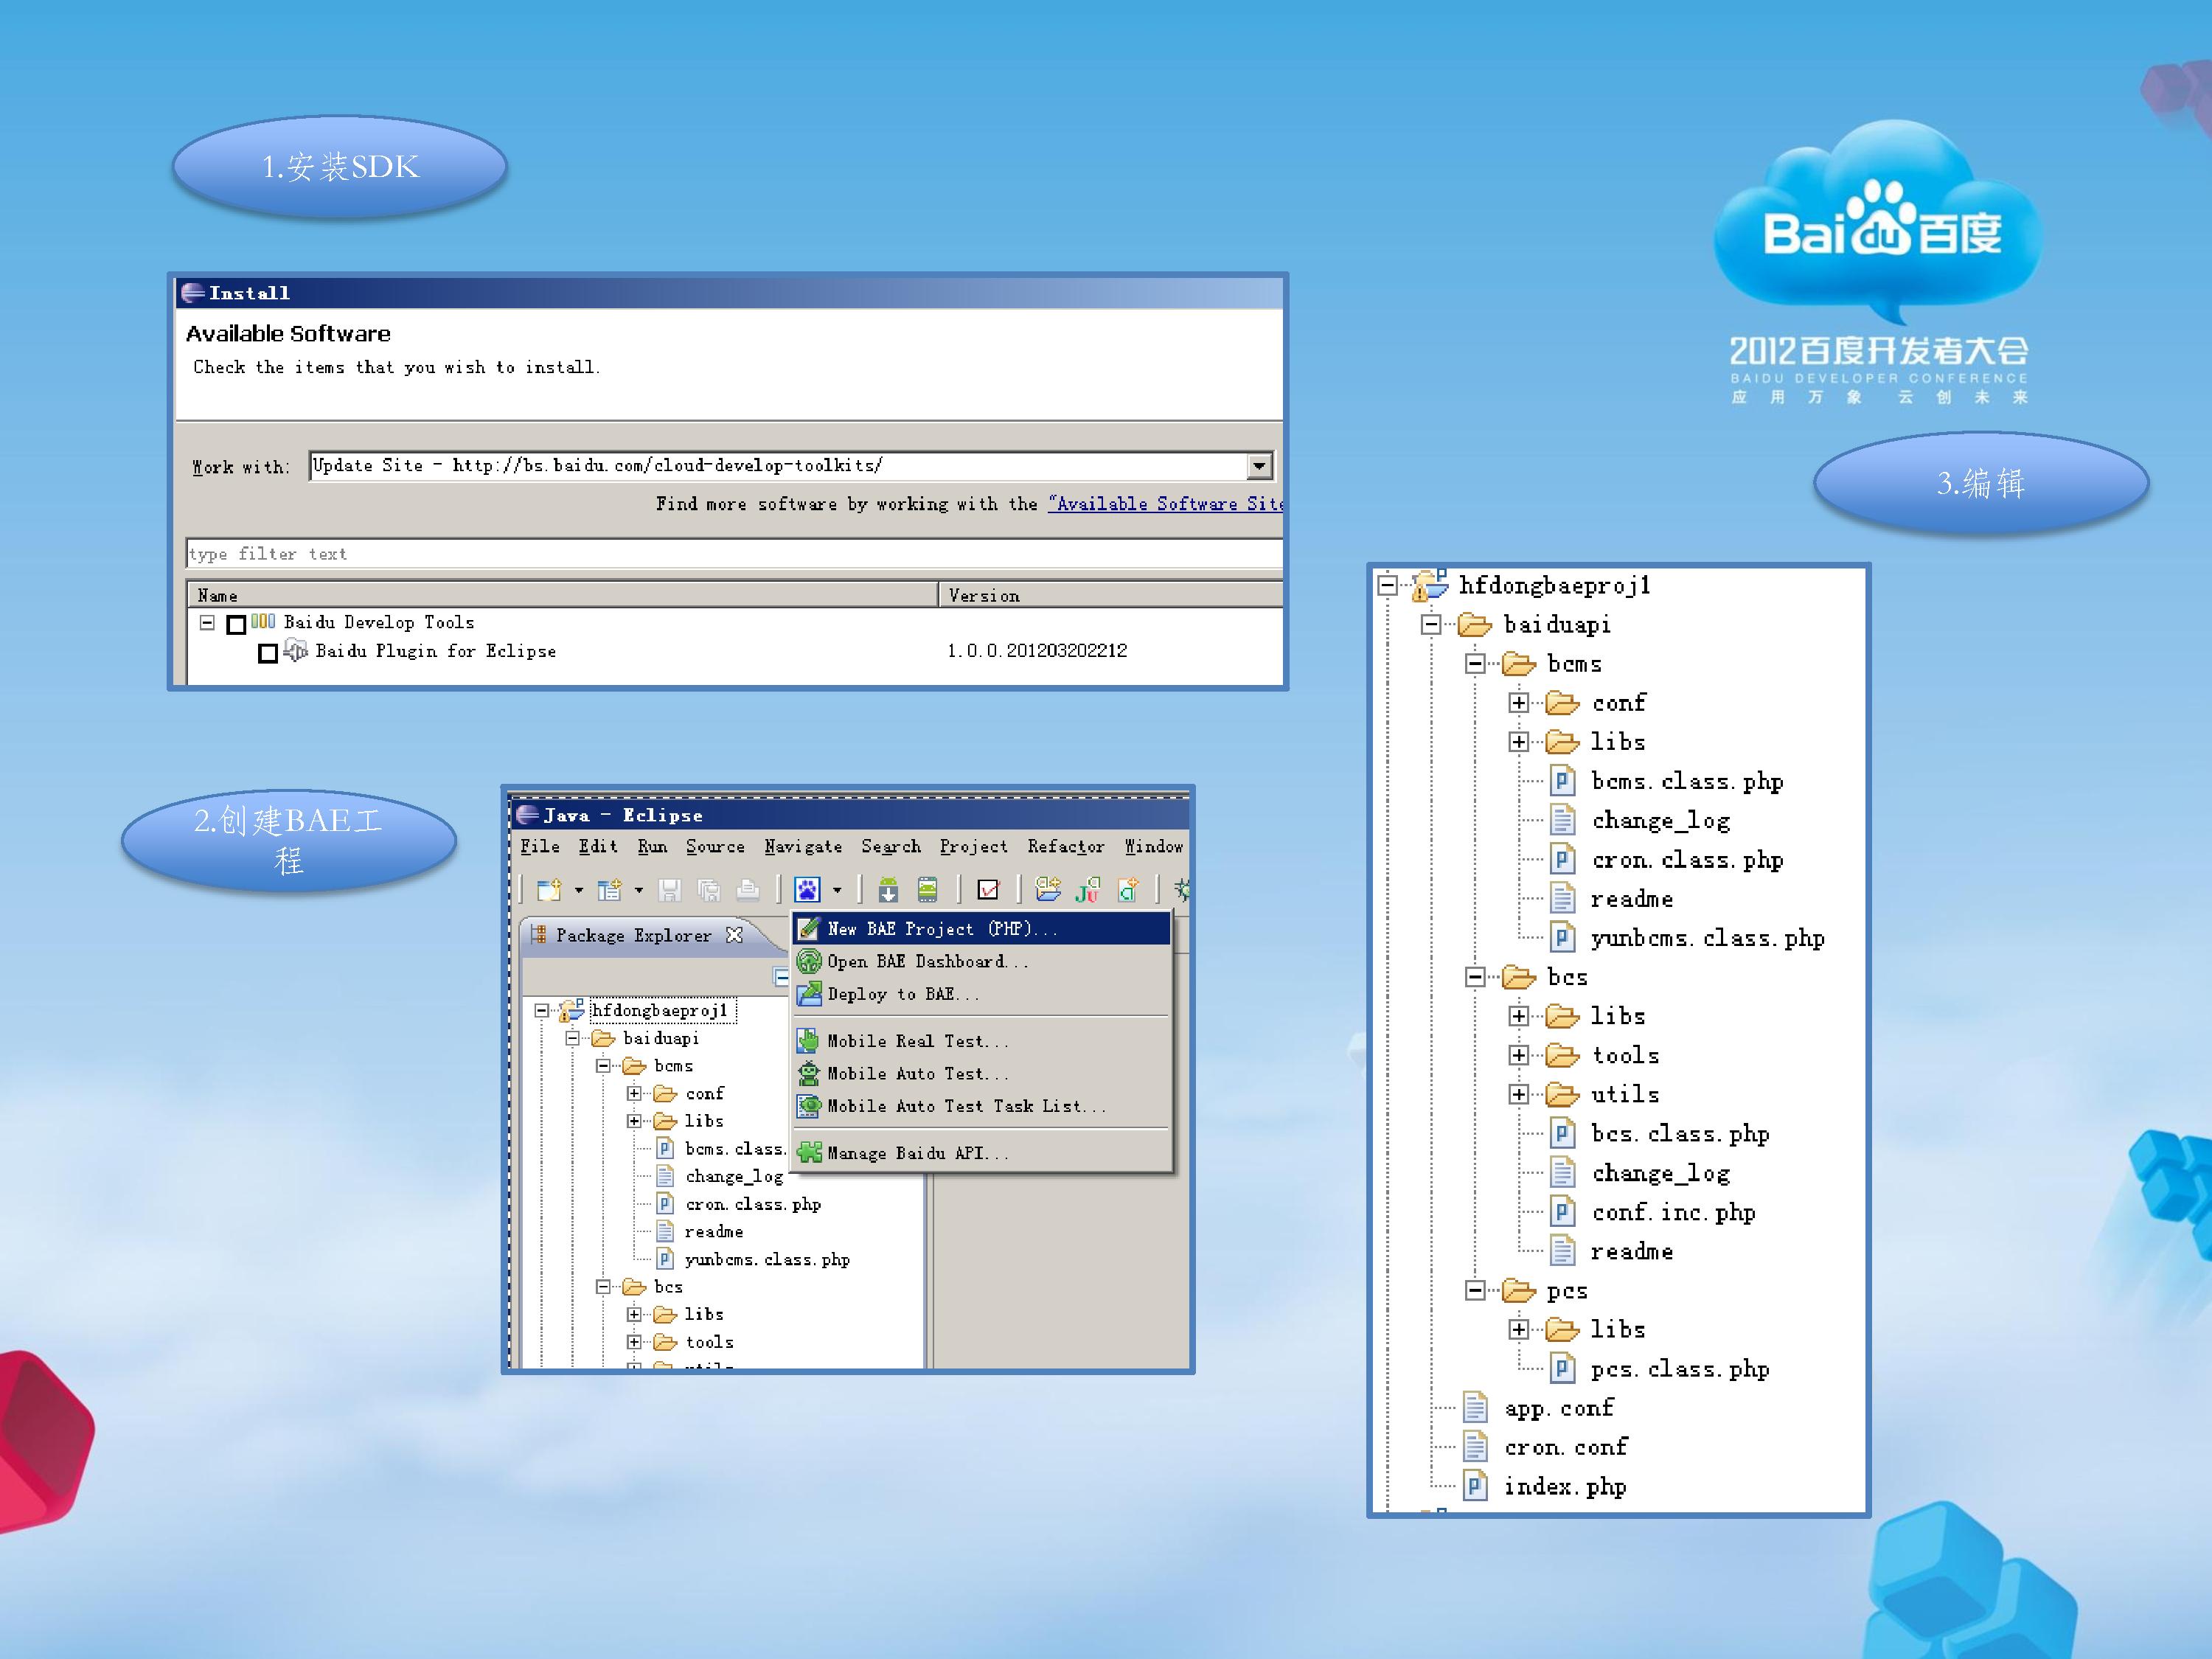The width and height of the screenshot is (2212, 1659).
Task: Click the PHP file icon of index.php
Action: [1475, 1486]
